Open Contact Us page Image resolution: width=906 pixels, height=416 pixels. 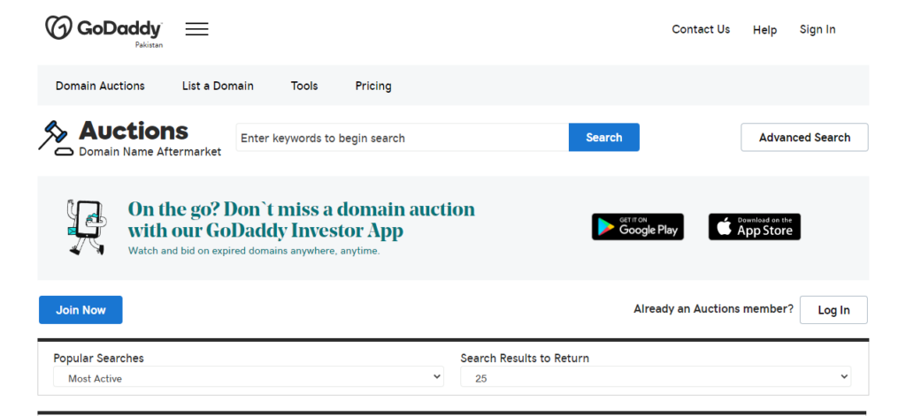[x=701, y=29]
